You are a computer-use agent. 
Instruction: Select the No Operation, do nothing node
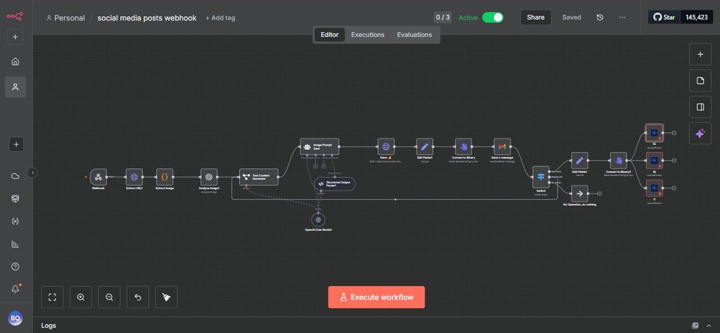point(579,193)
